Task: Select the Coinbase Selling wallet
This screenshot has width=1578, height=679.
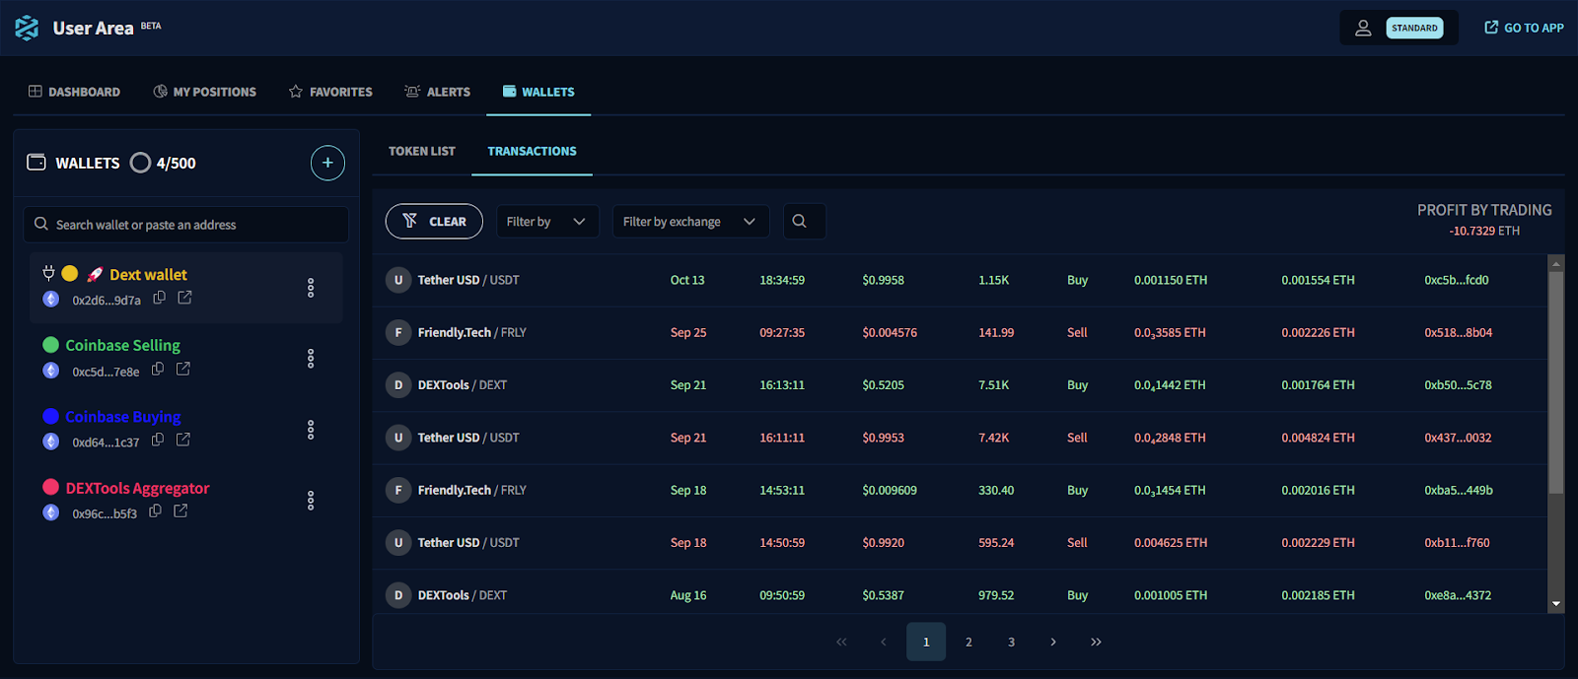Action: coord(122,345)
